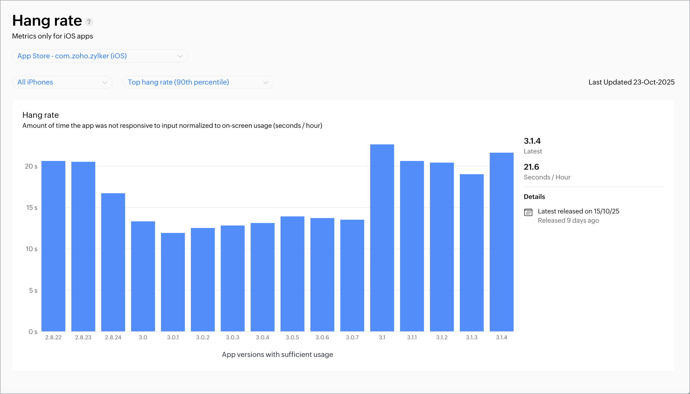The height and width of the screenshot is (394, 690).
Task: Click the Latest released on 15/10/25 text
Action: click(x=578, y=211)
